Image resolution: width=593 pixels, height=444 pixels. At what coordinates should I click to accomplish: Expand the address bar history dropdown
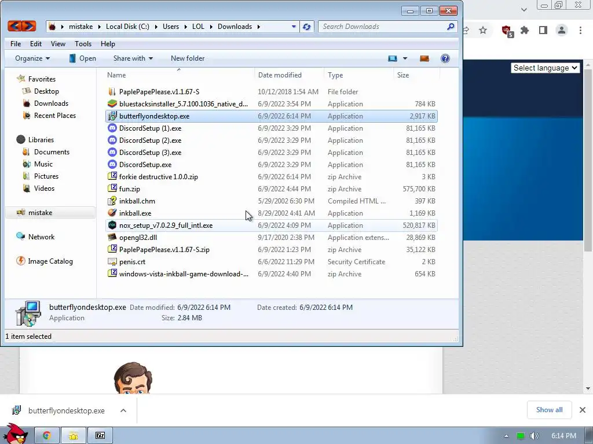[x=294, y=27]
